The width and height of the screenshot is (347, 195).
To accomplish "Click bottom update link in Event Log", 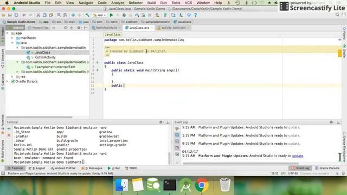I will [298, 156].
